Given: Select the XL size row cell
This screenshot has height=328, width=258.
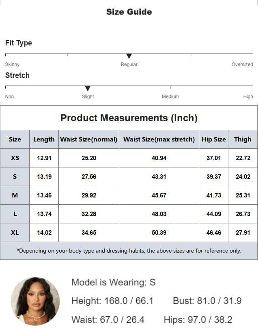Looking at the screenshot, I should click(x=15, y=233).
